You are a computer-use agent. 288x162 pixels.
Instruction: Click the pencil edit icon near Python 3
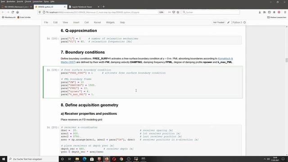[x=228, y=22]
